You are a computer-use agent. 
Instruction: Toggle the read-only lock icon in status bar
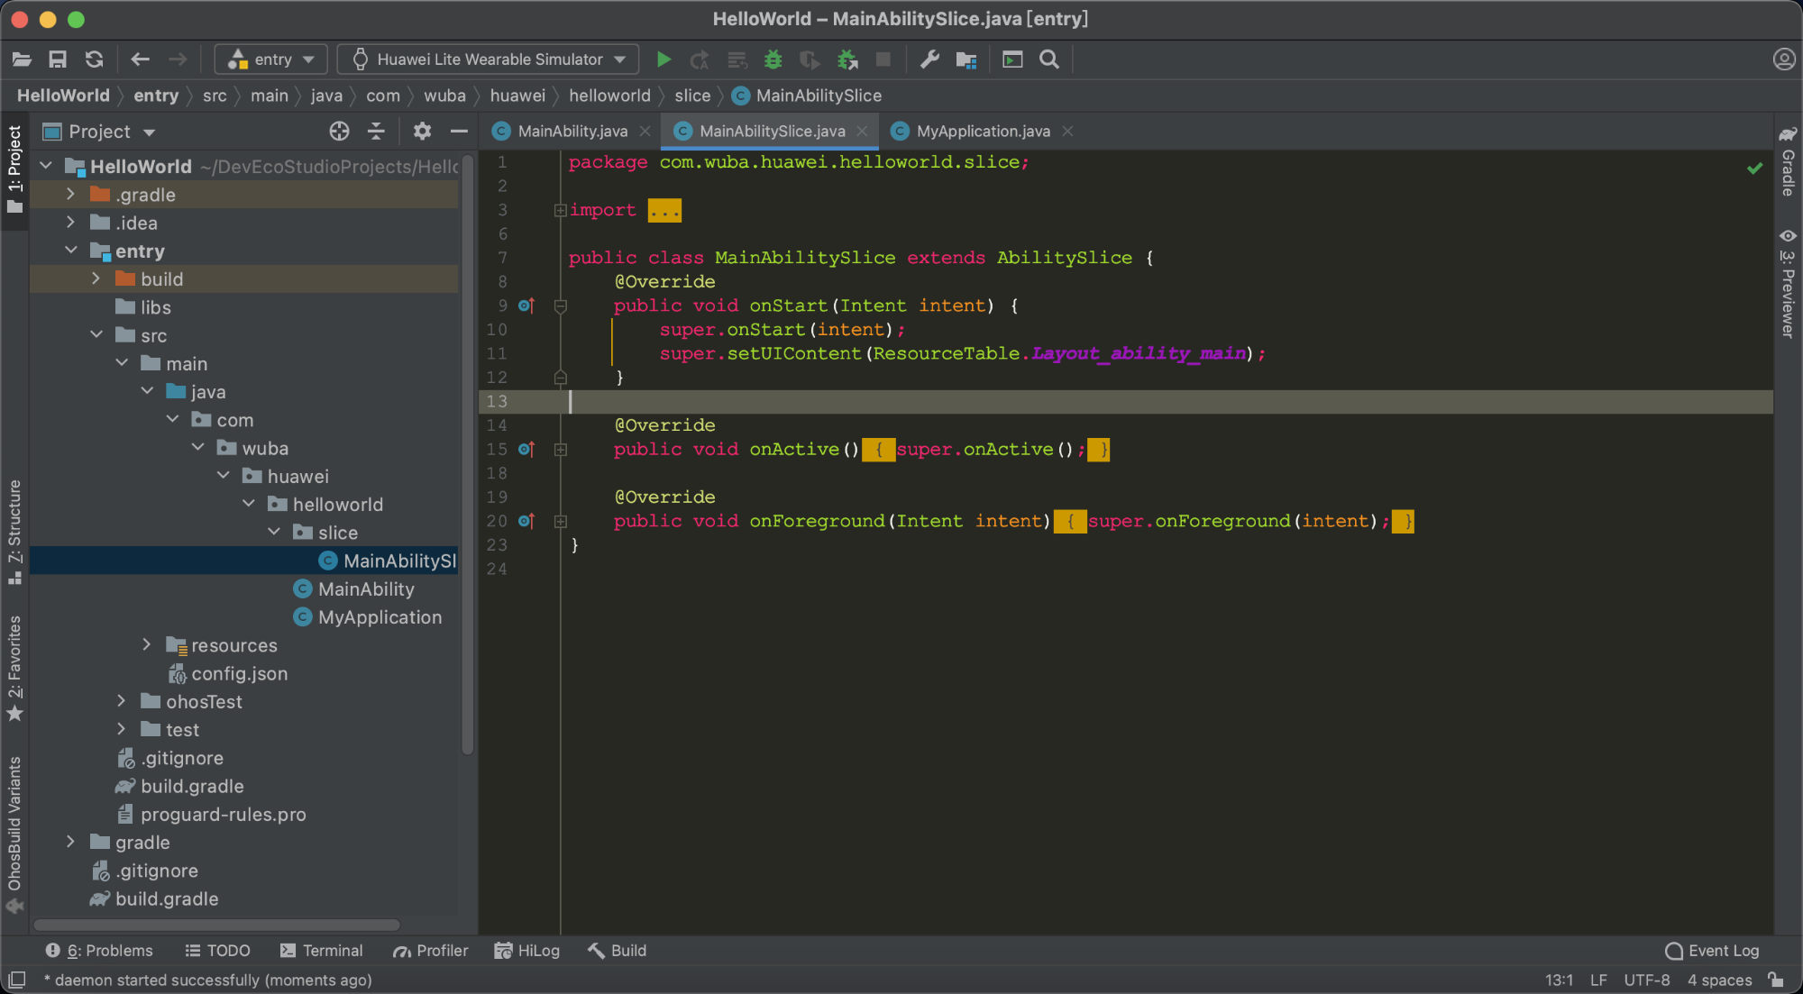click(1775, 980)
